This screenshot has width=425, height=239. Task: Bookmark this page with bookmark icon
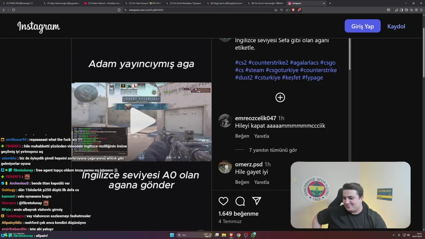tap(119, 10)
